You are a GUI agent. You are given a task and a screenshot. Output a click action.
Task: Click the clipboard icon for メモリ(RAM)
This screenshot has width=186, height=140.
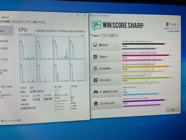click(96, 69)
